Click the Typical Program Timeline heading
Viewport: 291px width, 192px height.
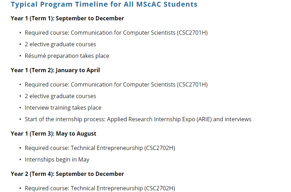[104, 5]
